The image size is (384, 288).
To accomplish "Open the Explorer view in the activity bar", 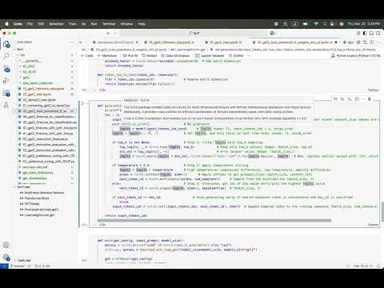I will tap(6, 44).
